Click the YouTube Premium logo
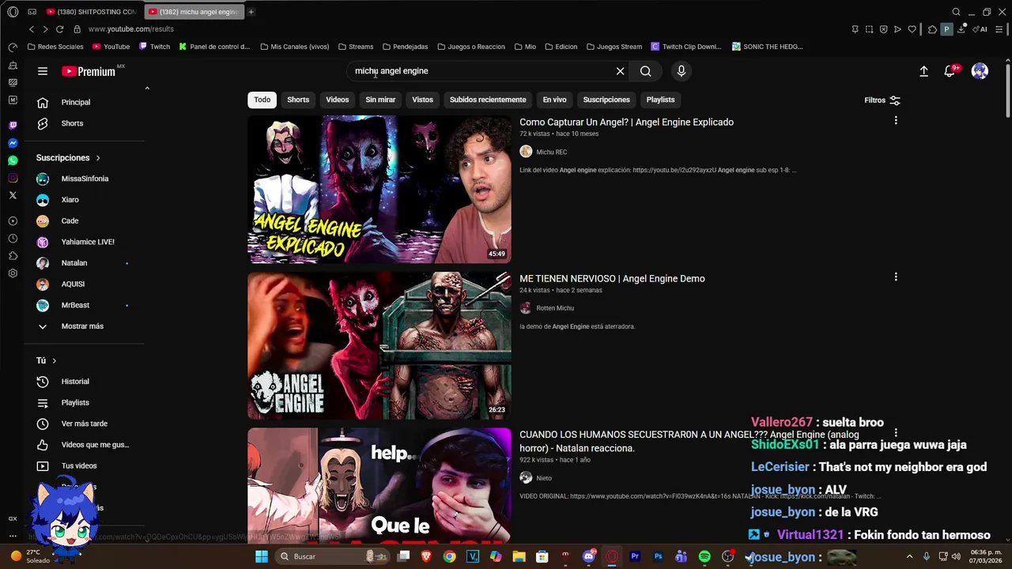The image size is (1012, 569). click(x=89, y=71)
